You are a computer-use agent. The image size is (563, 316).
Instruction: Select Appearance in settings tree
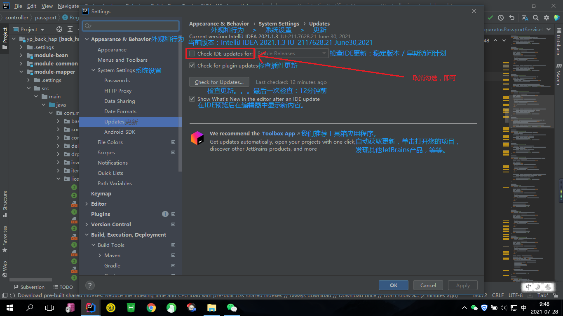(x=112, y=50)
